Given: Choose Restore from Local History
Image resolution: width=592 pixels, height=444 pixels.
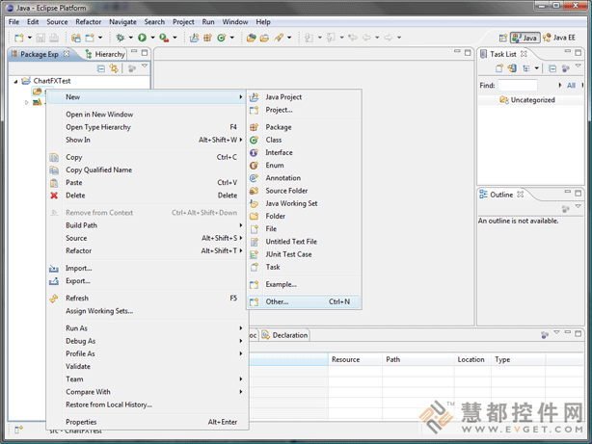Looking at the screenshot, I should click(x=148, y=405).
